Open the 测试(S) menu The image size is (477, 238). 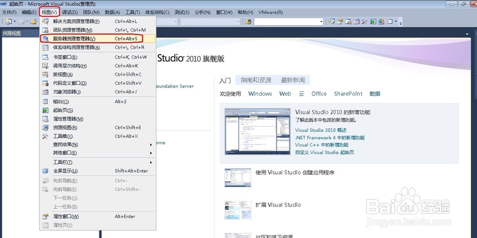pos(182,12)
